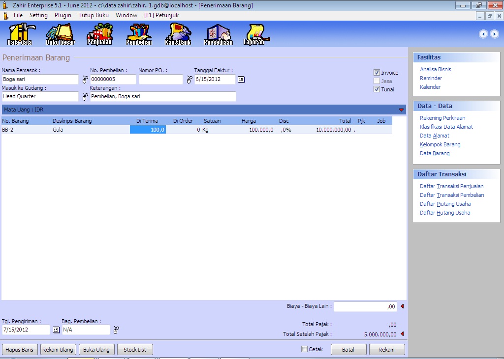This screenshot has width=504, height=359.
Task: Click lookup icon next to Nama Pemasok
Action: (x=84, y=80)
